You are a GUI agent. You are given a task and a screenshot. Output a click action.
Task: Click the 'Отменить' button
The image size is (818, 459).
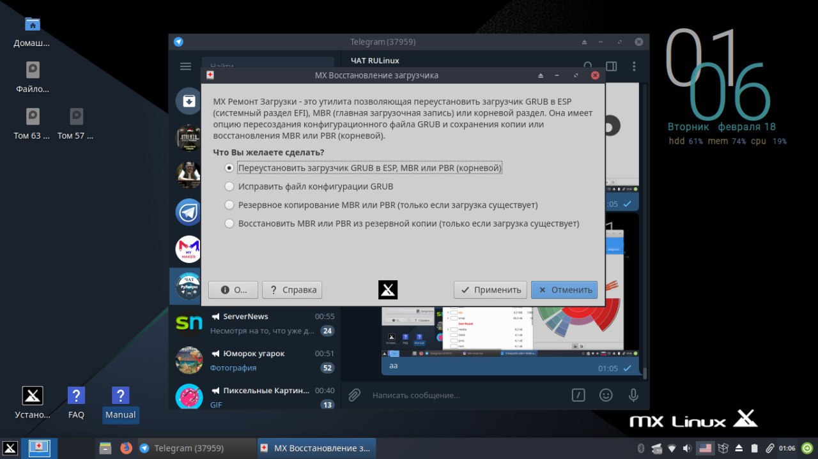(x=564, y=290)
